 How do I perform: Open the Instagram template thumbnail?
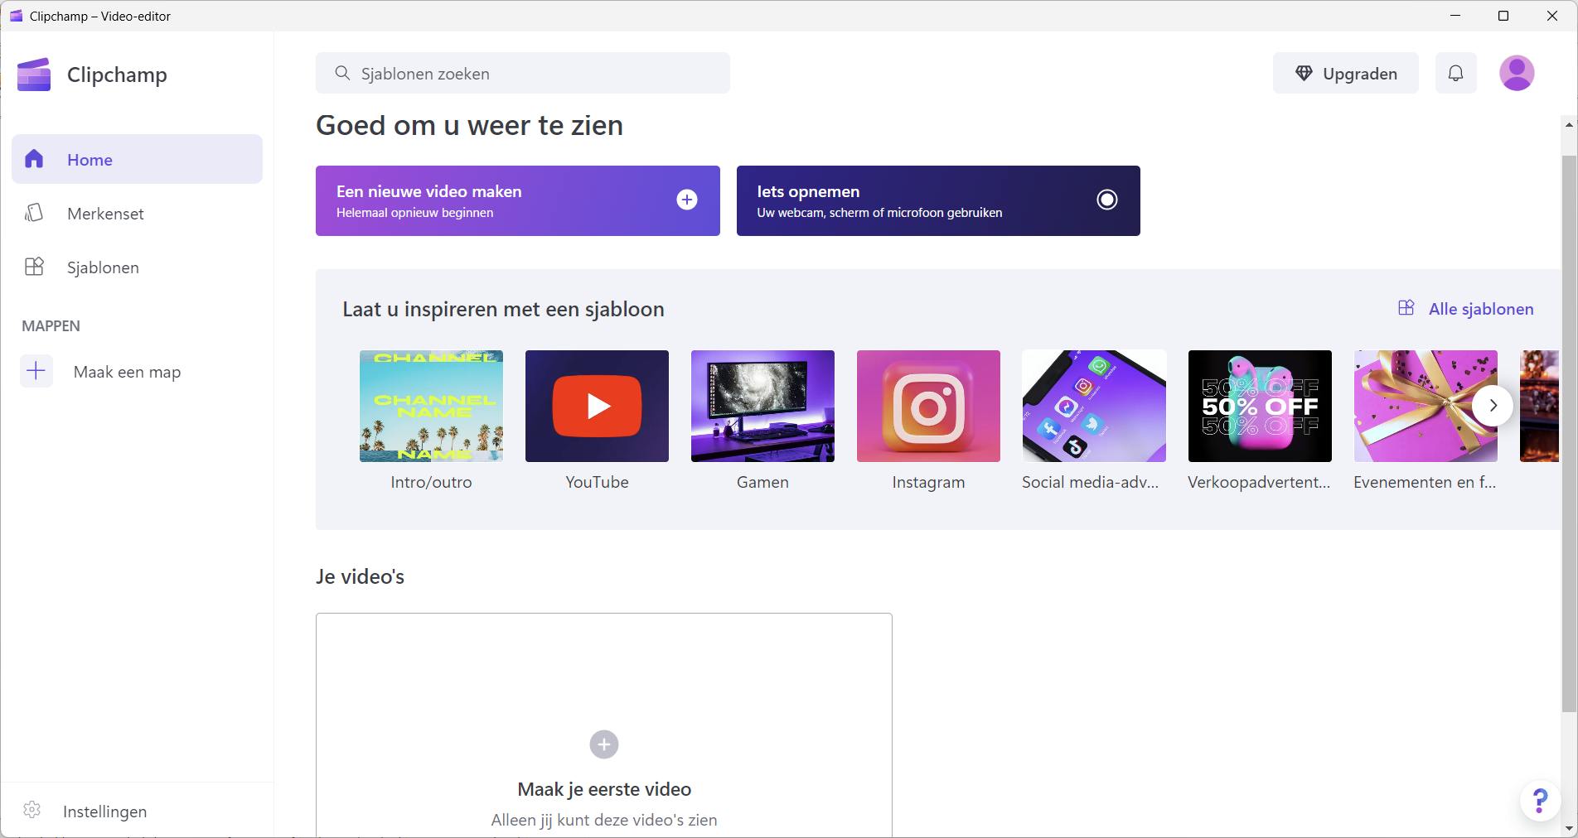click(x=928, y=406)
